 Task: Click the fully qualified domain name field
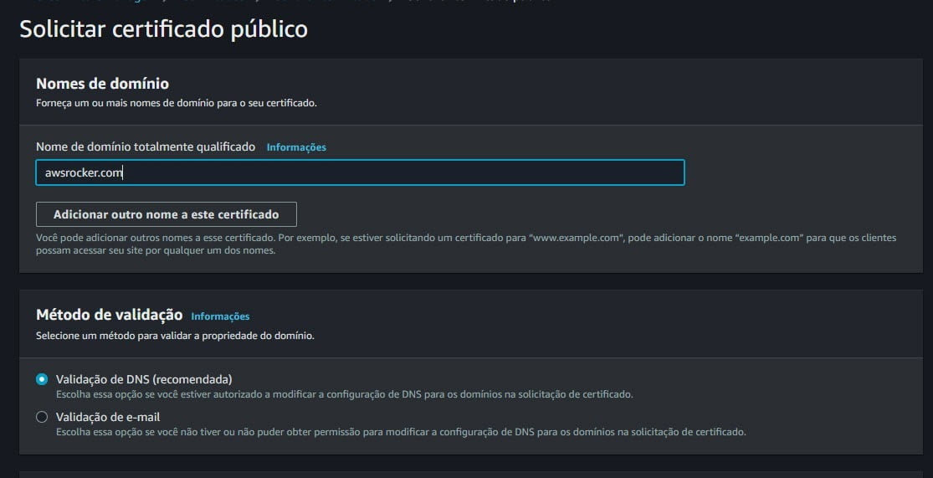pyautogui.click(x=360, y=172)
